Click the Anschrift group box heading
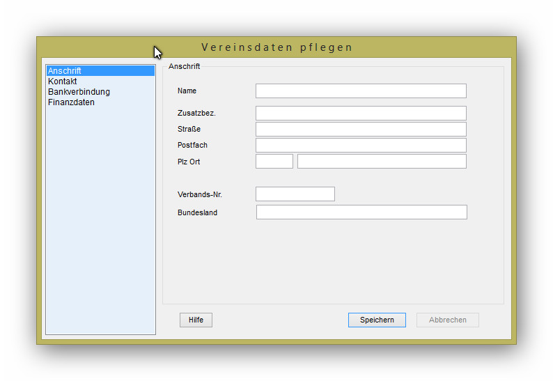Viewport: 553px width, 381px height. [x=184, y=67]
